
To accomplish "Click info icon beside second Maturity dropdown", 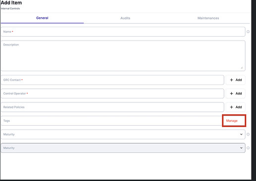I will pos(248,148).
